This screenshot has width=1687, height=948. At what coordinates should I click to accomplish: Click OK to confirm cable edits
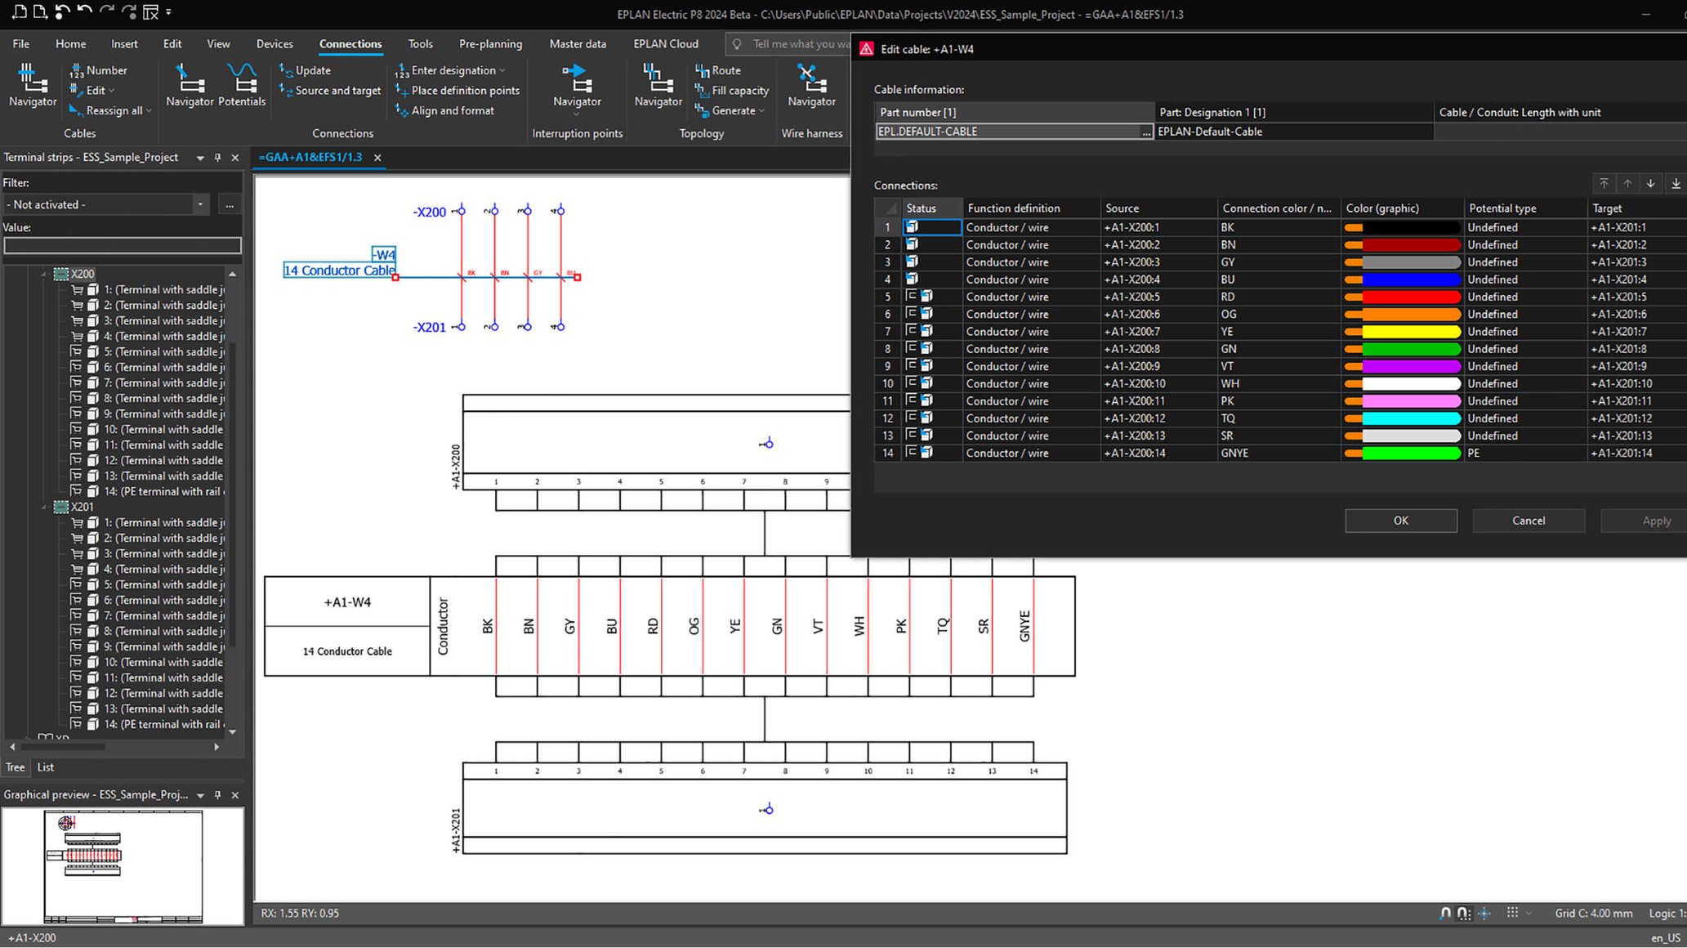point(1401,519)
